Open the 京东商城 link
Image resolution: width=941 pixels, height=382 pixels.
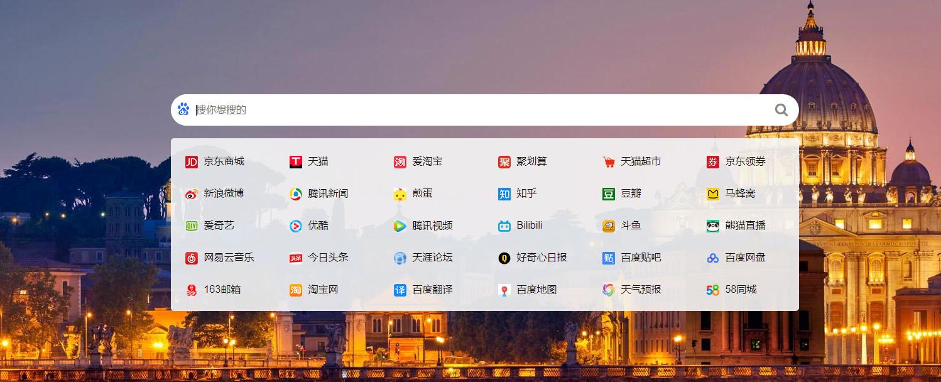224,161
